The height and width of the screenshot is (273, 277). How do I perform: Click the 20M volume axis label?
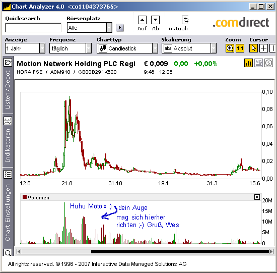[267, 200]
